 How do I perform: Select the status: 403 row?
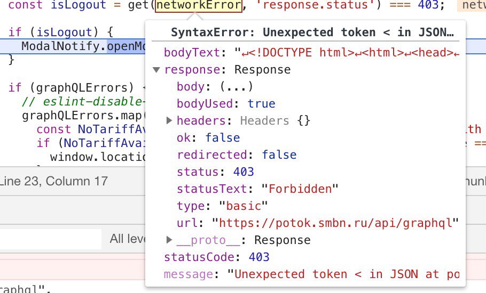pyautogui.click(x=215, y=172)
